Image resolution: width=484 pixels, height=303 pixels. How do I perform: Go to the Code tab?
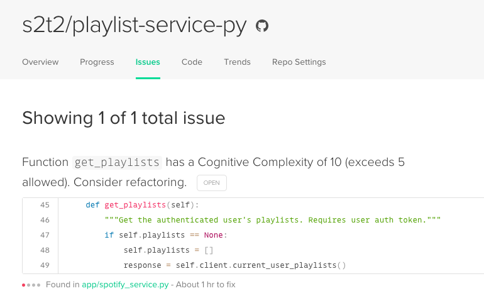pyautogui.click(x=192, y=62)
